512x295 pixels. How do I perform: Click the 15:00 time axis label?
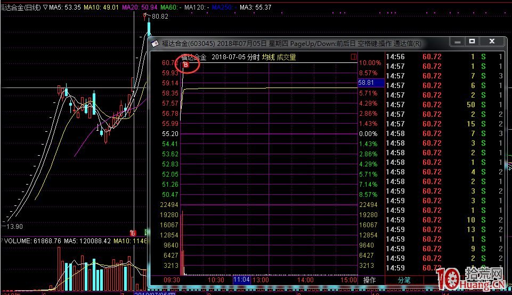tap(349, 280)
